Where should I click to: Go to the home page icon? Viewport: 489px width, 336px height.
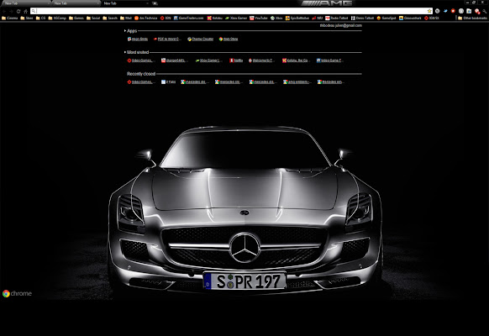25,11
